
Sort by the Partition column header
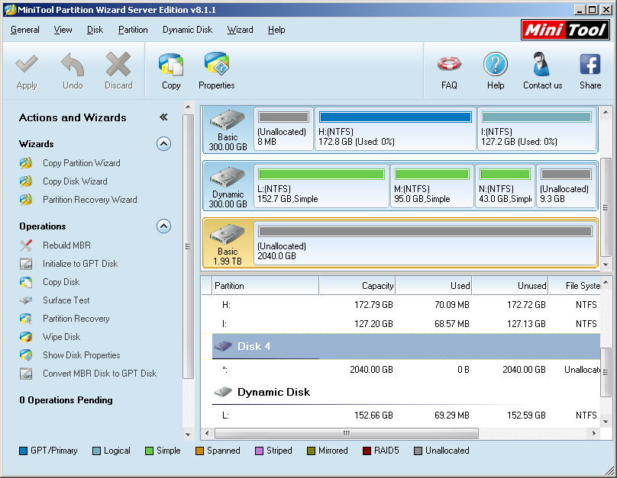(x=266, y=286)
